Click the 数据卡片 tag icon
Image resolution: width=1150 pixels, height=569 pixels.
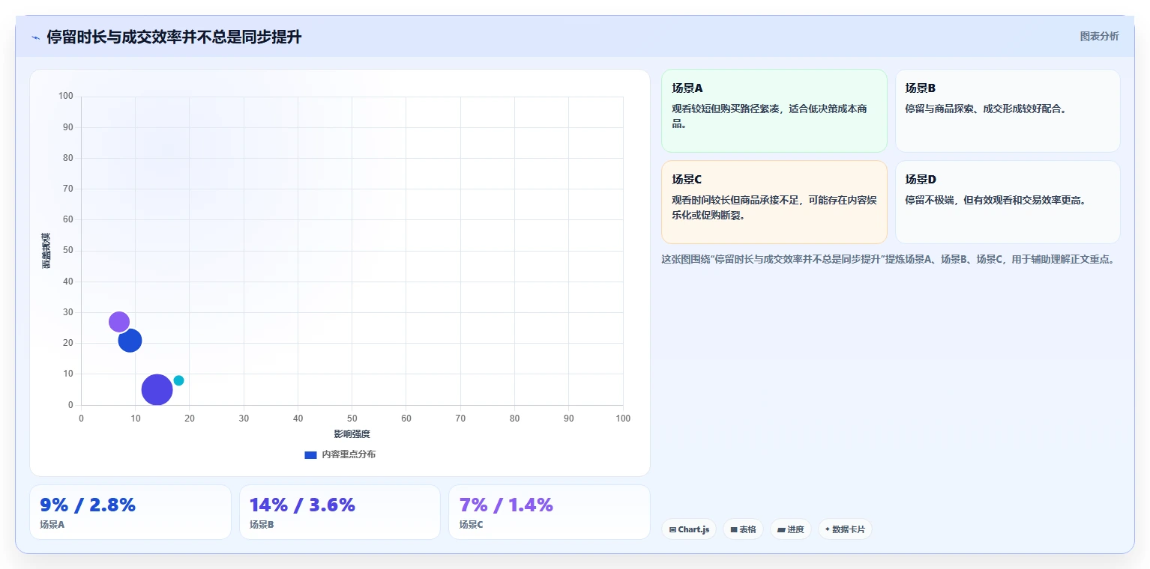point(828,529)
